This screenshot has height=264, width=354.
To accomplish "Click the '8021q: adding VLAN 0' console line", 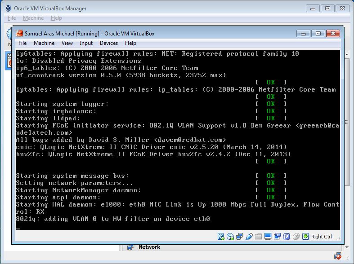I will pos(113,219).
